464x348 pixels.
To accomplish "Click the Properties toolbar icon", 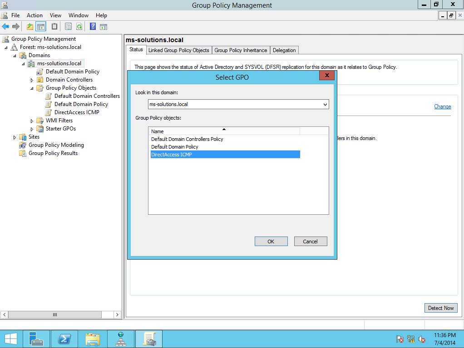I will [x=68, y=27].
